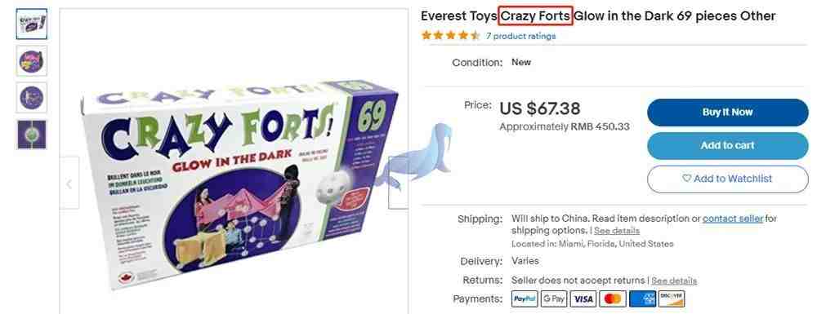Click the PayPal payment icon
817x314 pixels.
click(x=525, y=299)
